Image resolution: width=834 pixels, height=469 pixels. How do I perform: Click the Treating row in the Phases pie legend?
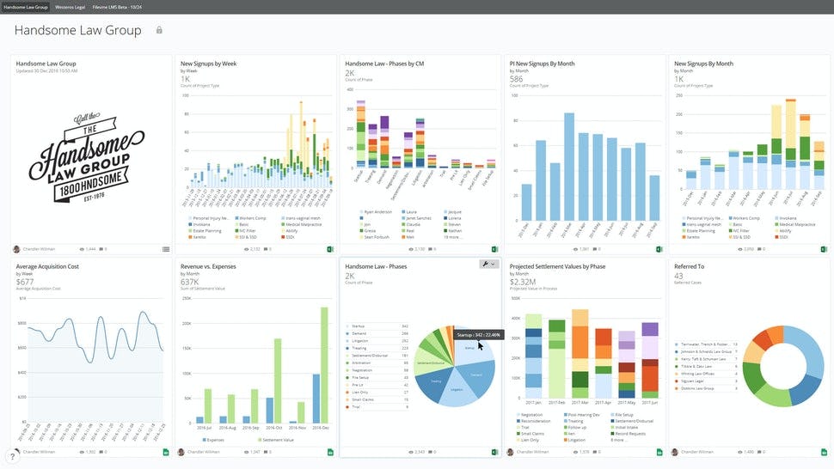coord(377,349)
